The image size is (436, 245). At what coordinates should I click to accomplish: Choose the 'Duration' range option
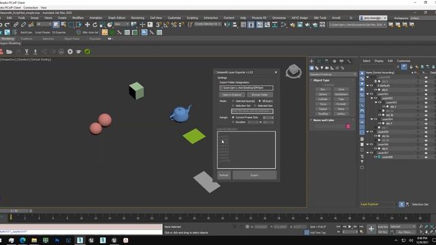pos(233,122)
